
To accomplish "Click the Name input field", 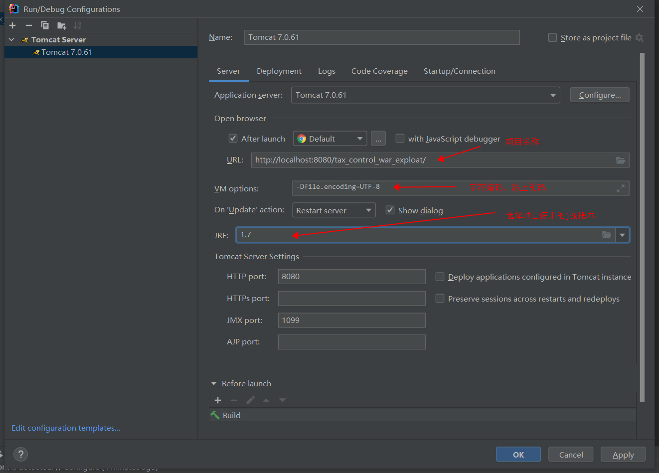I will [x=382, y=37].
